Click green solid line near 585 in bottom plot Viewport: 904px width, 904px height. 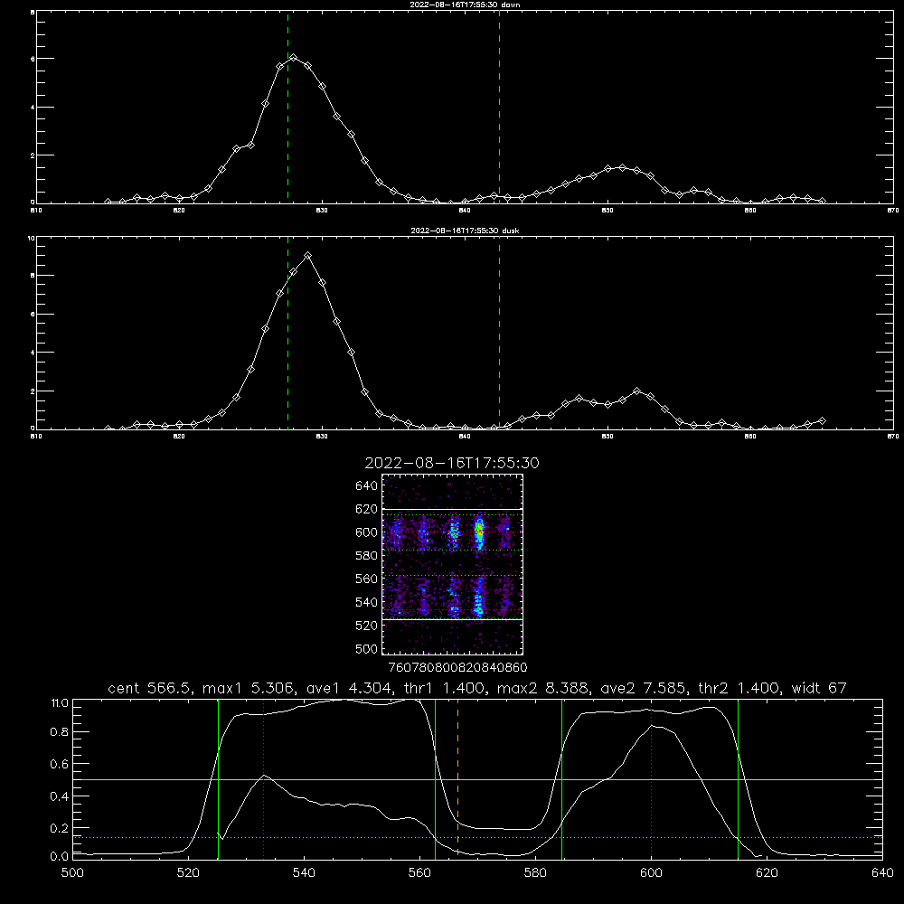pos(561,778)
